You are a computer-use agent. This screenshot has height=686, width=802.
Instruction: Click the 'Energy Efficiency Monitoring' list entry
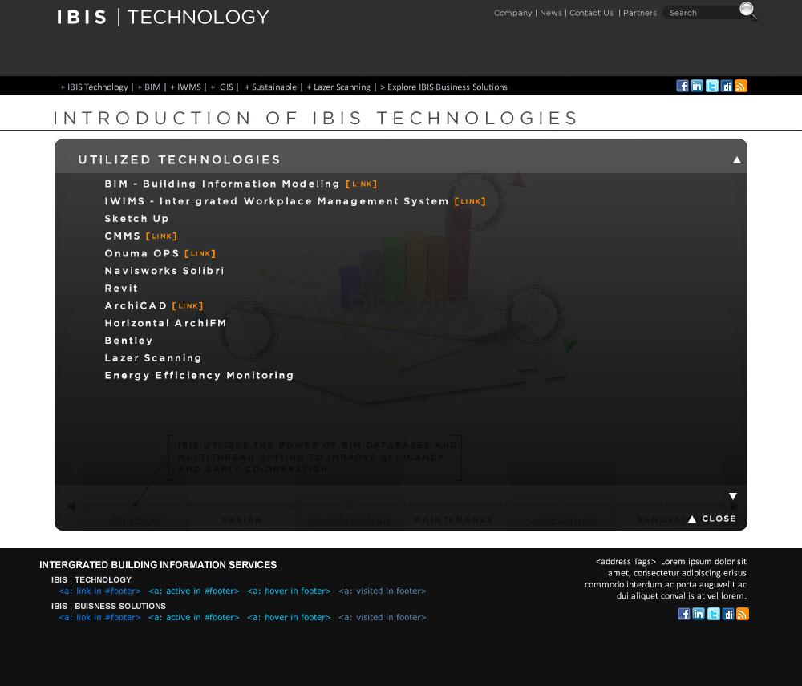pyautogui.click(x=199, y=375)
